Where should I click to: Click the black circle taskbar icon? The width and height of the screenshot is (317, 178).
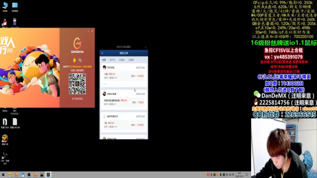(29, 175)
